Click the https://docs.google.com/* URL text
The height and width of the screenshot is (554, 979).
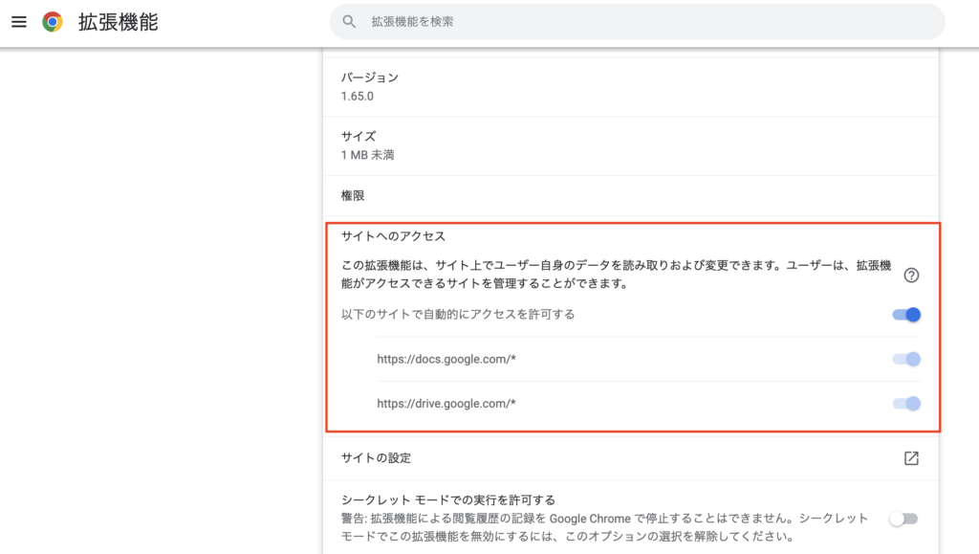(x=446, y=359)
